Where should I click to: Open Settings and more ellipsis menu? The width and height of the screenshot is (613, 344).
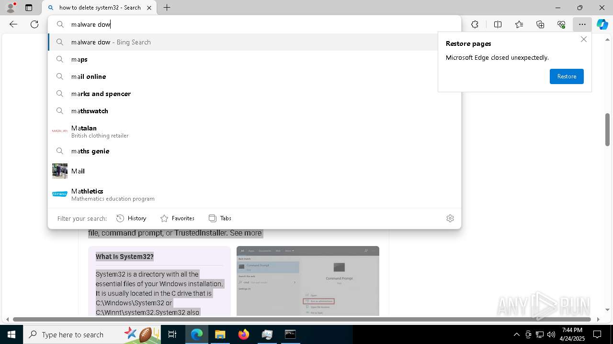click(x=582, y=24)
